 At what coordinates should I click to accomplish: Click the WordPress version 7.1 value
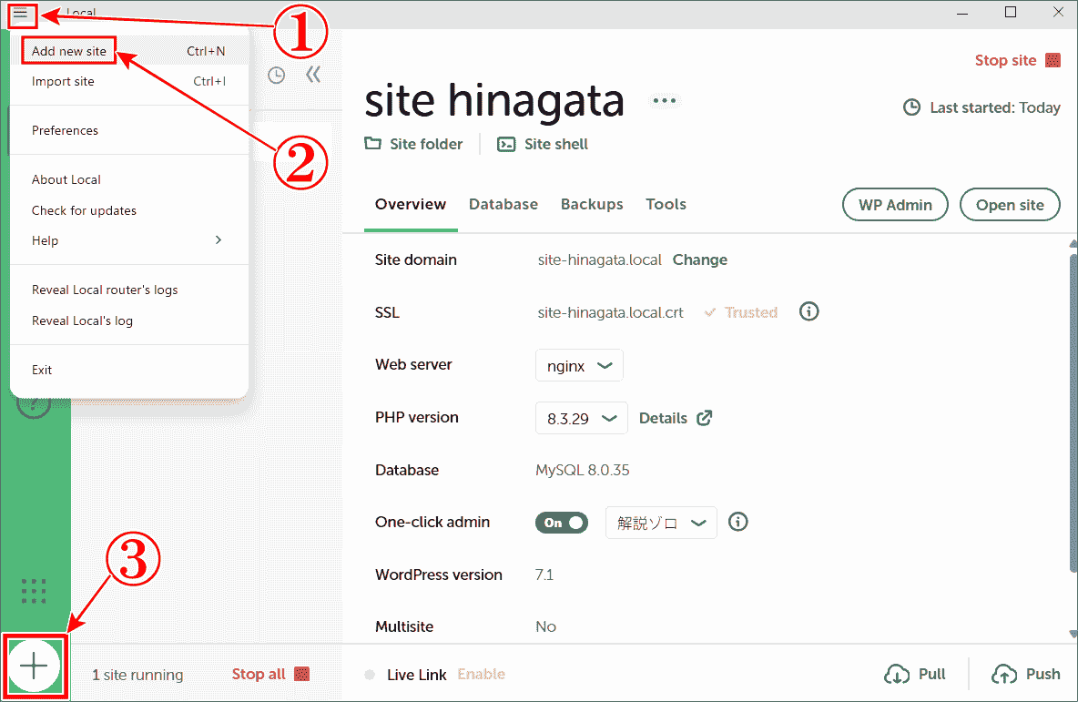coord(544,575)
